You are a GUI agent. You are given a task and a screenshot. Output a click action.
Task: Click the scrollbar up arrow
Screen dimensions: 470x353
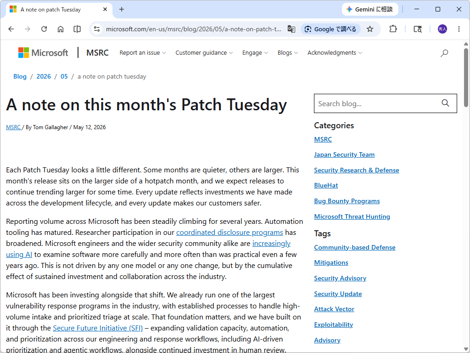466,44
